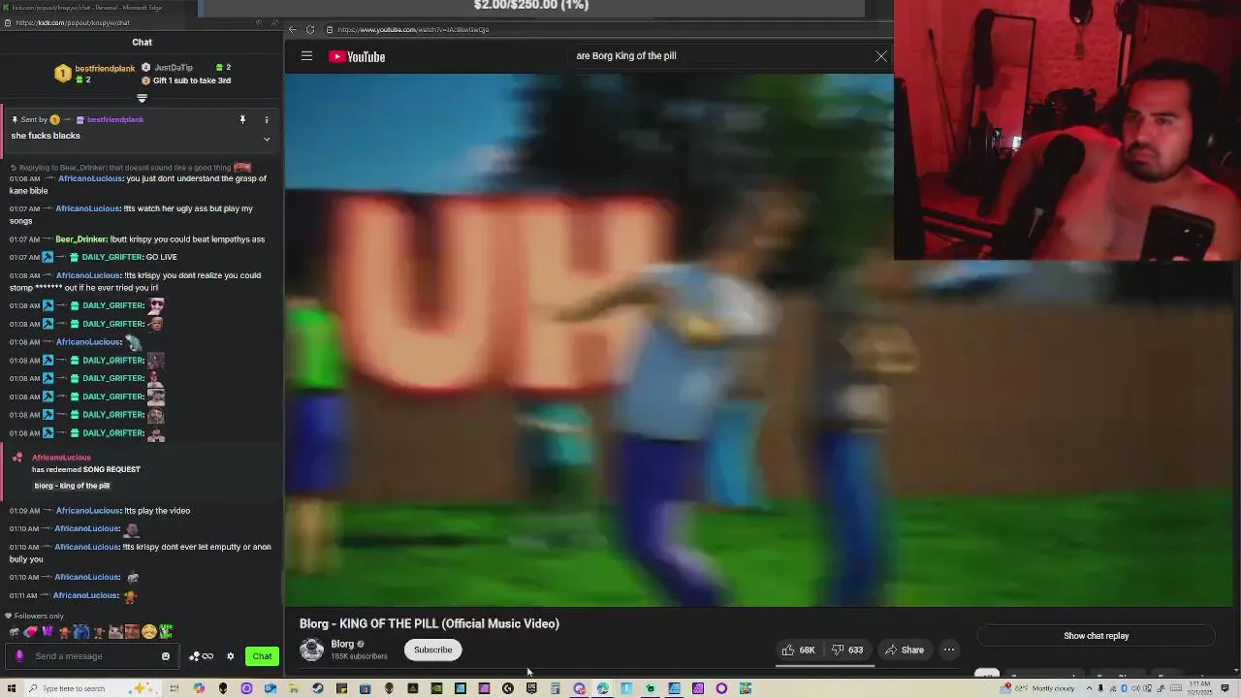The width and height of the screenshot is (1241, 698).
Task: Go back in the browser showing YouTube
Action: (x=293, y=29)
